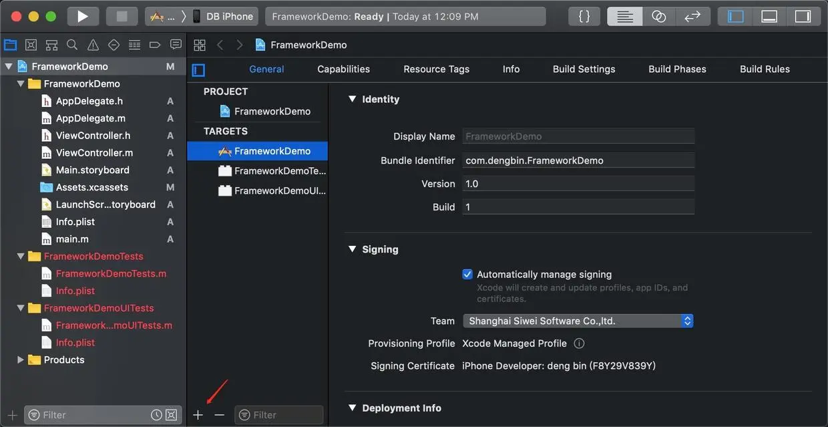Switch to the Build Rules tab
The height and width of the screenshot is (427, 828).
[x=765, y=69]
